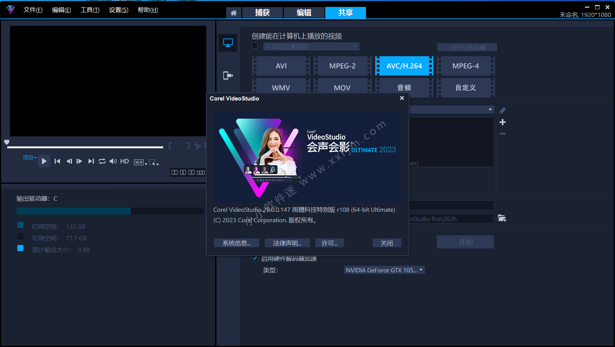Click the 系统信息... button
The height and width of the screenshot is (347, 615).
tap(237, 243)
